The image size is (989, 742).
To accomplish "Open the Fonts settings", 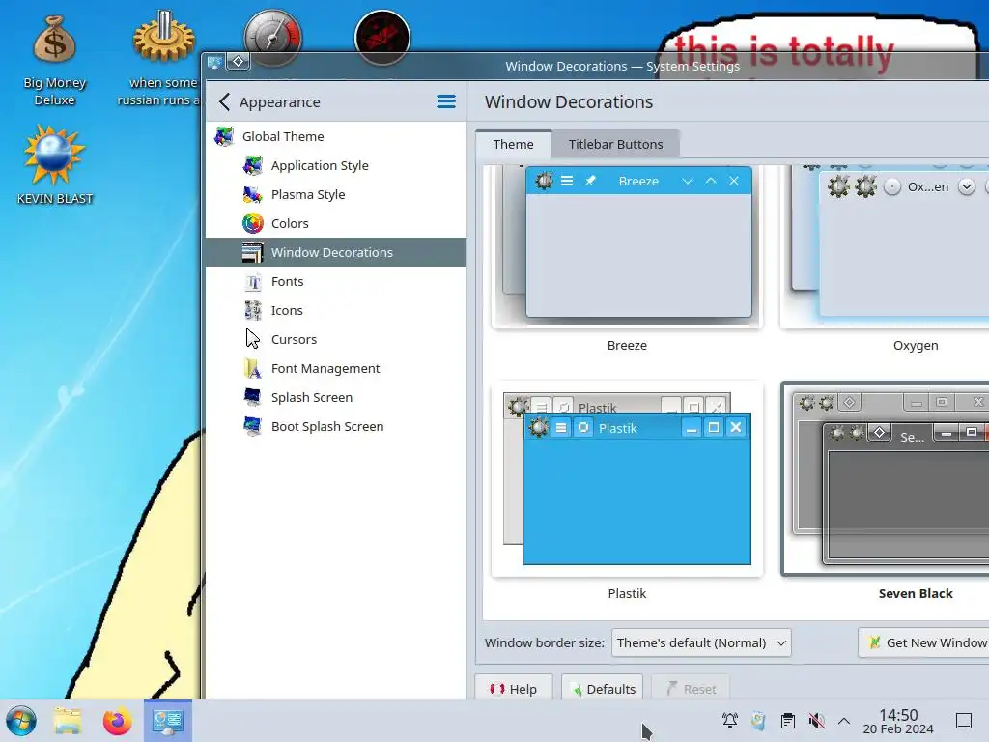I will 336,281.
